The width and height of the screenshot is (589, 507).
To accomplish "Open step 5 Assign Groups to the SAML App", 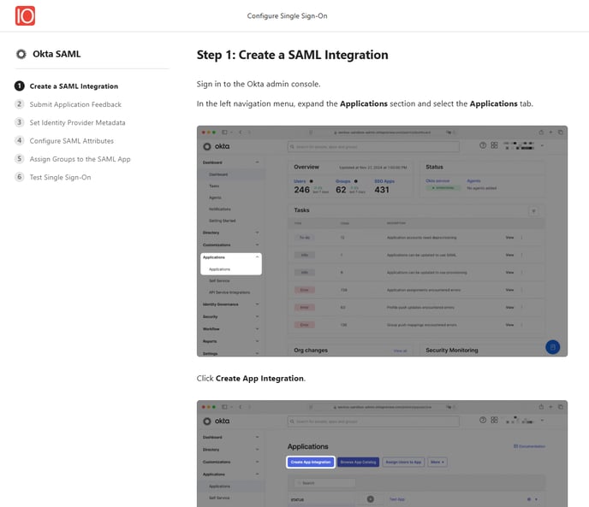I will (73, 159).
